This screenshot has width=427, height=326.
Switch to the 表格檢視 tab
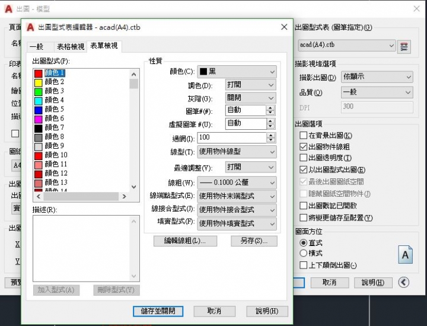click(x=71, y=47)
